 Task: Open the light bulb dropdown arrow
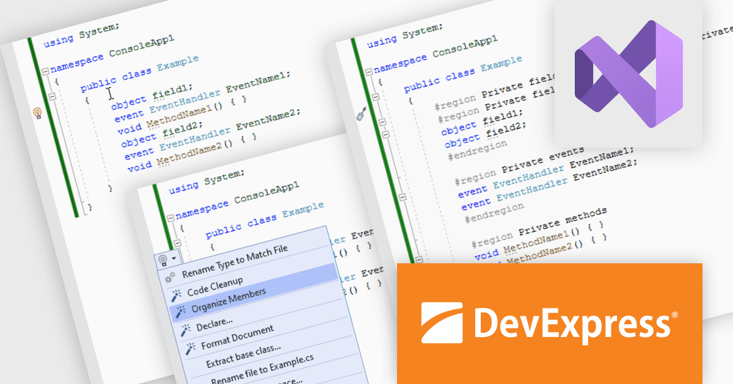tap(173, 258)
